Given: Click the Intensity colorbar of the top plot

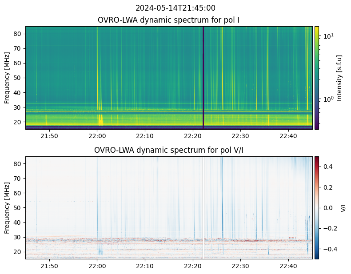Looking at the screenshot, I should [x=316, y=78].
